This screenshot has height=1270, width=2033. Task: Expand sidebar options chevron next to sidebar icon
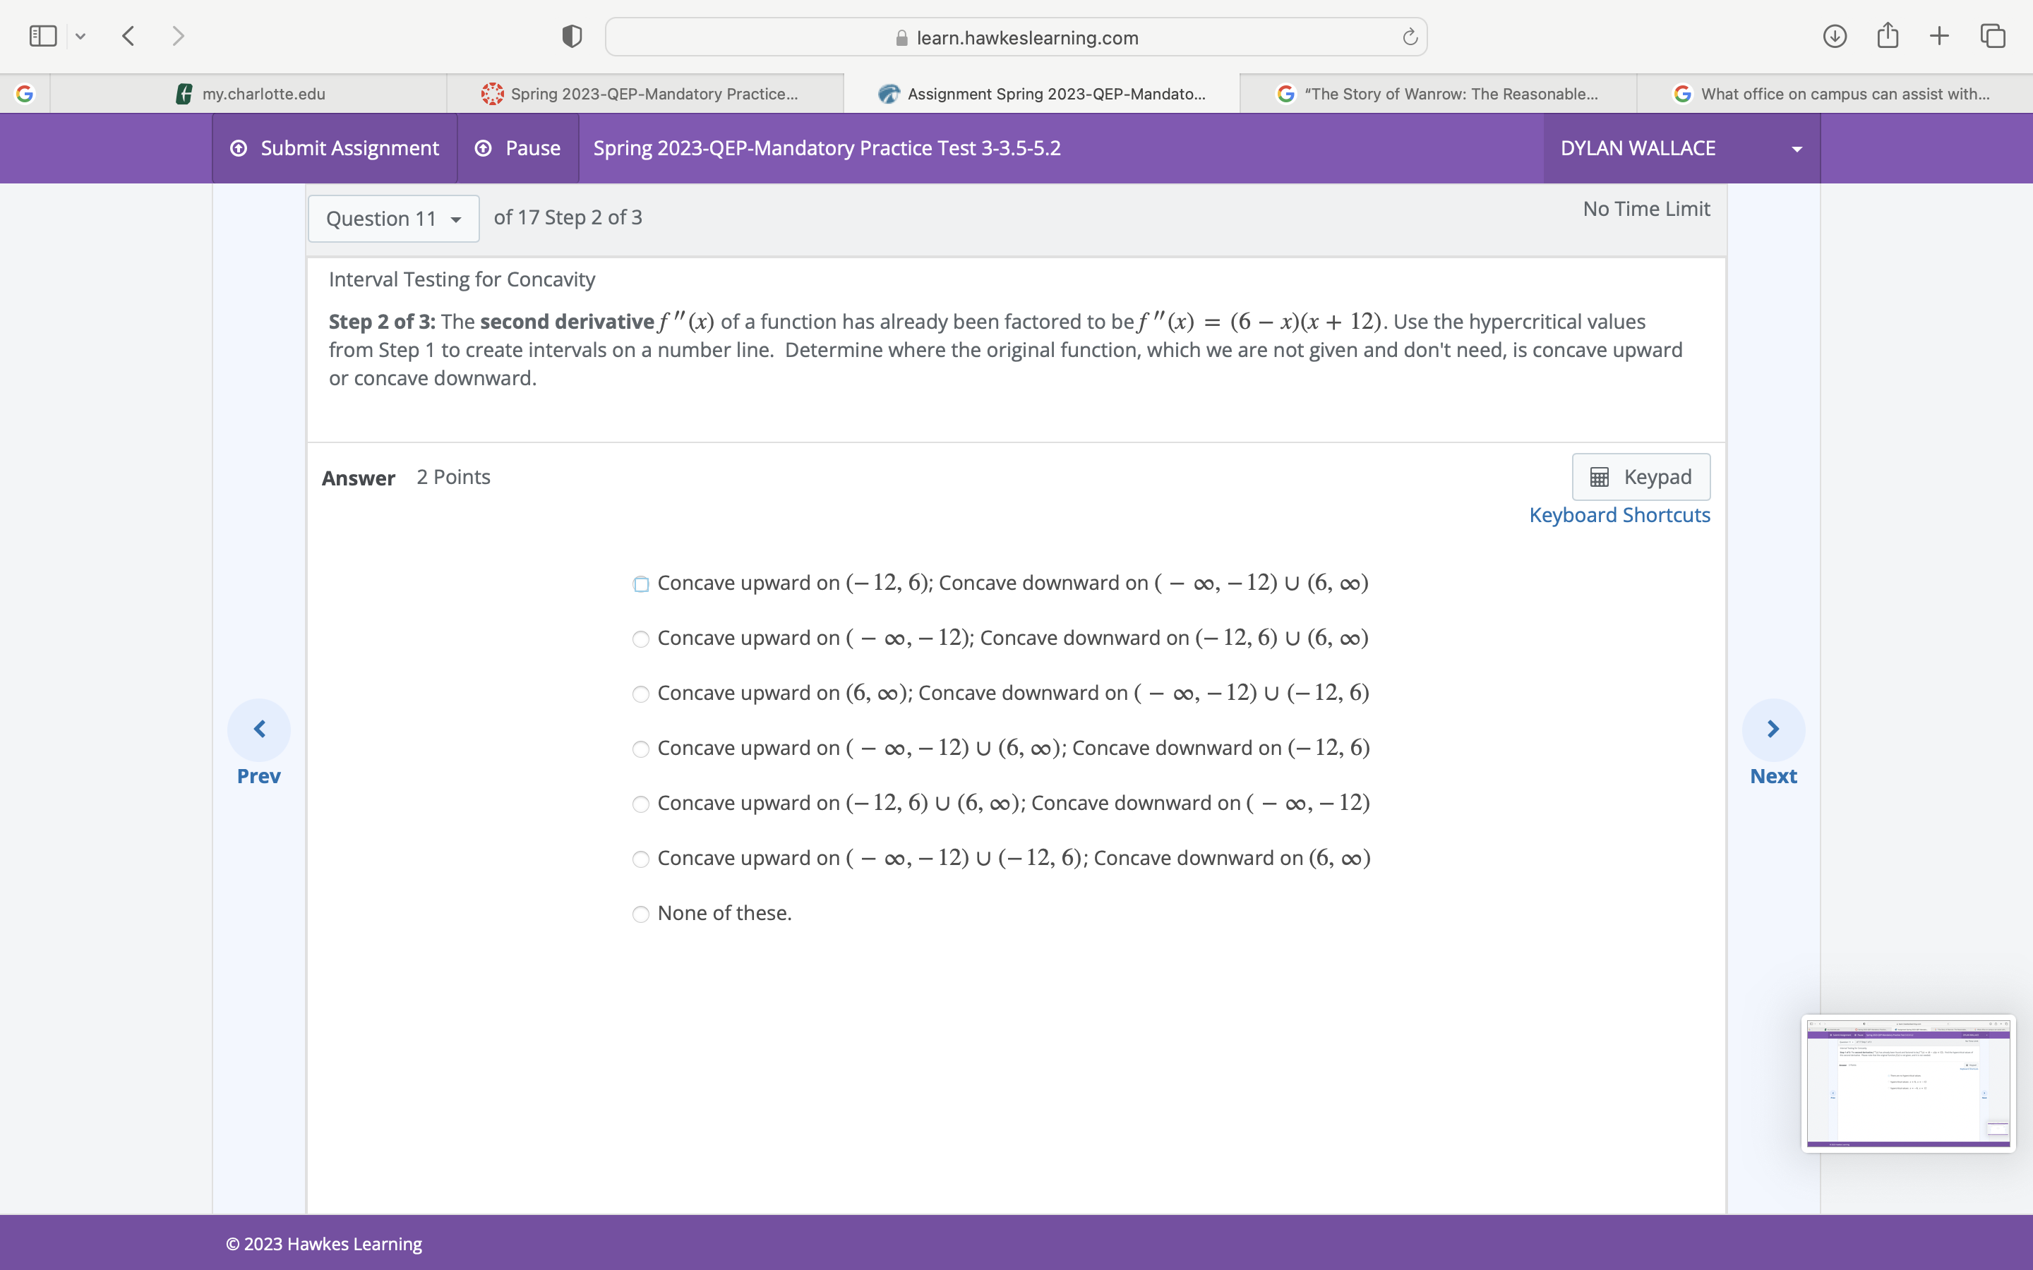(x=80, y=36)
